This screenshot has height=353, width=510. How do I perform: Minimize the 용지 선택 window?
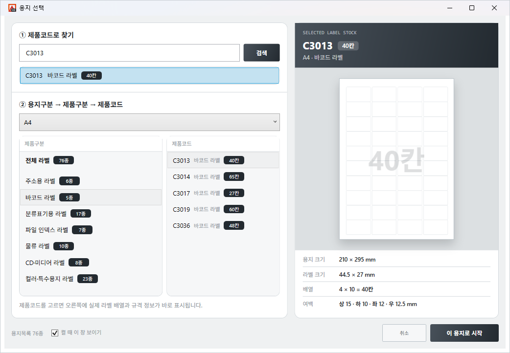point(450,8)
